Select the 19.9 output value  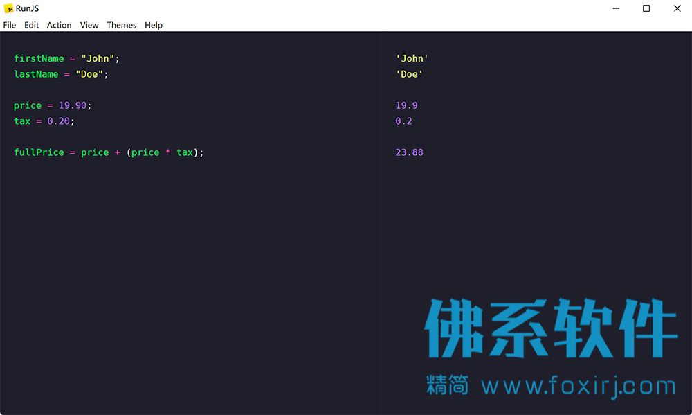(406, 105)
